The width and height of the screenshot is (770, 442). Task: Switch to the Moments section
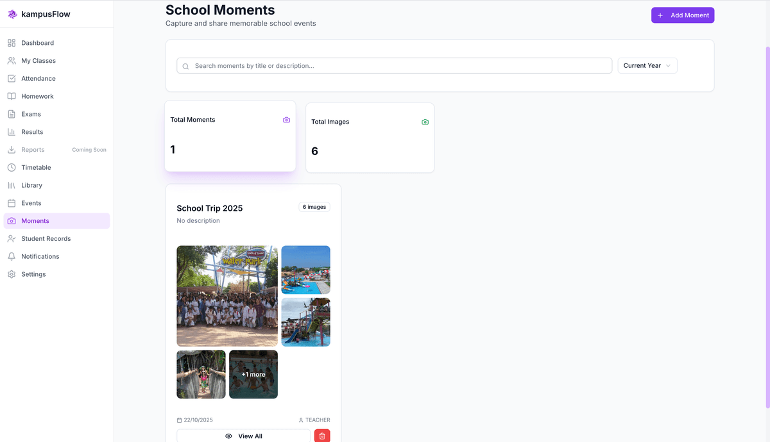(35, 220)
